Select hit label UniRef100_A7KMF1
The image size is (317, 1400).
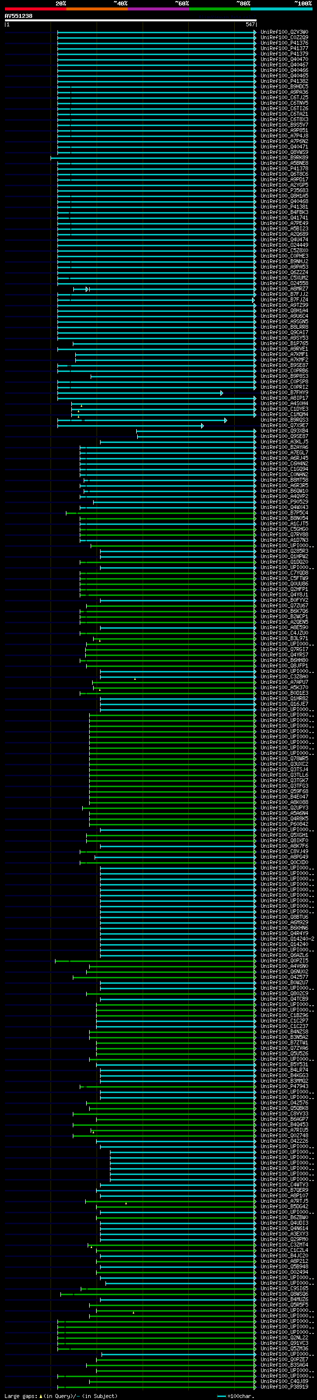click(284, 355)
